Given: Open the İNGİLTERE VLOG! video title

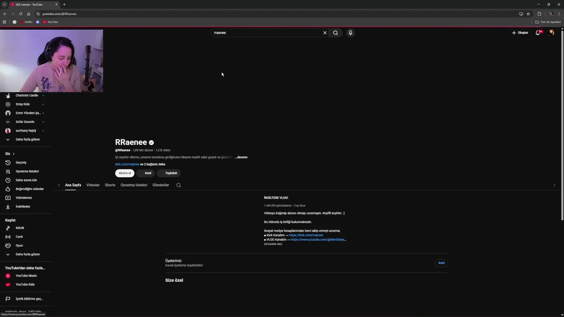Looking at the screenshot, I should click(x=276, y=198).
